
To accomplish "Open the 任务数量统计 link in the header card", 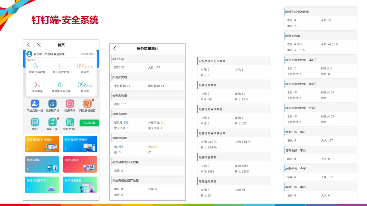I will point(88,54).
